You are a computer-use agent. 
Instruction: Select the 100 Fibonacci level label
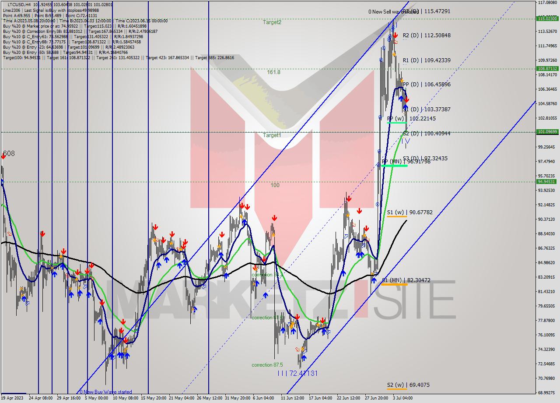[275, 185]
